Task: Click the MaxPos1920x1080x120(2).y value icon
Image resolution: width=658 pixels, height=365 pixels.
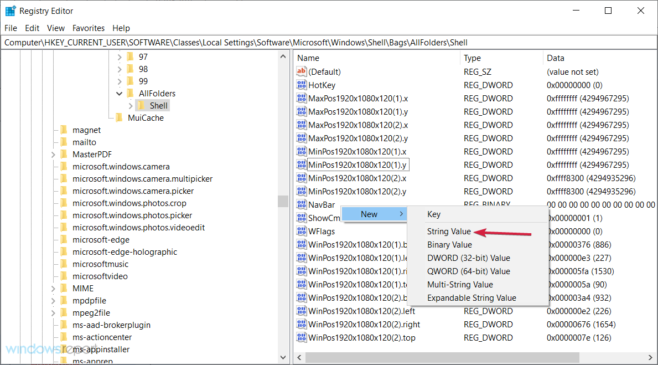Action: [x=301, y=138]
